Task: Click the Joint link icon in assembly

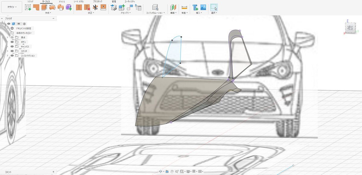Action: pyautogui.click(x=114, y=8)
